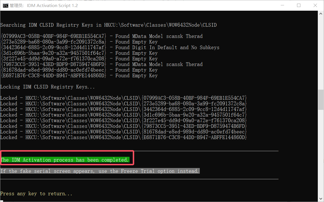Maximize the IDM Activation Script window
324x202 pixels.
click(x=299, y=5)
